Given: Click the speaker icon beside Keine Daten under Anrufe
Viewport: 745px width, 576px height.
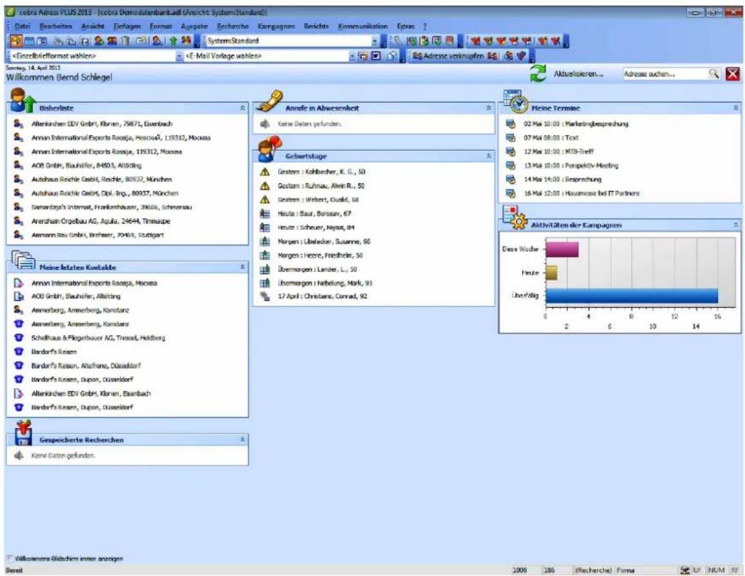Looking at the screenshot, I should [x=265, y=124].
